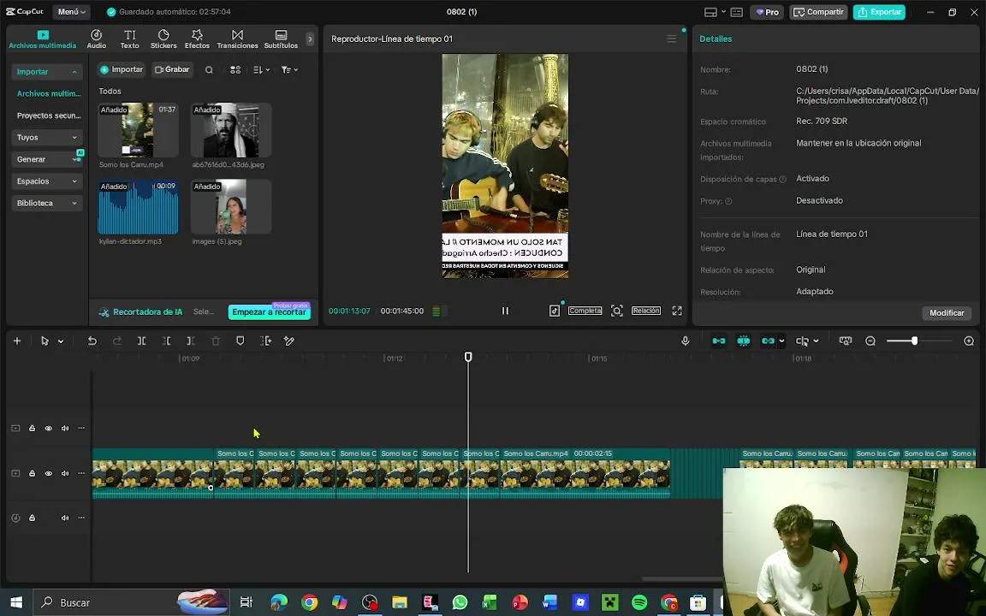
Task: Open Spotify from the taskbar
Action: pyautogui.click(x=639, y=602)
